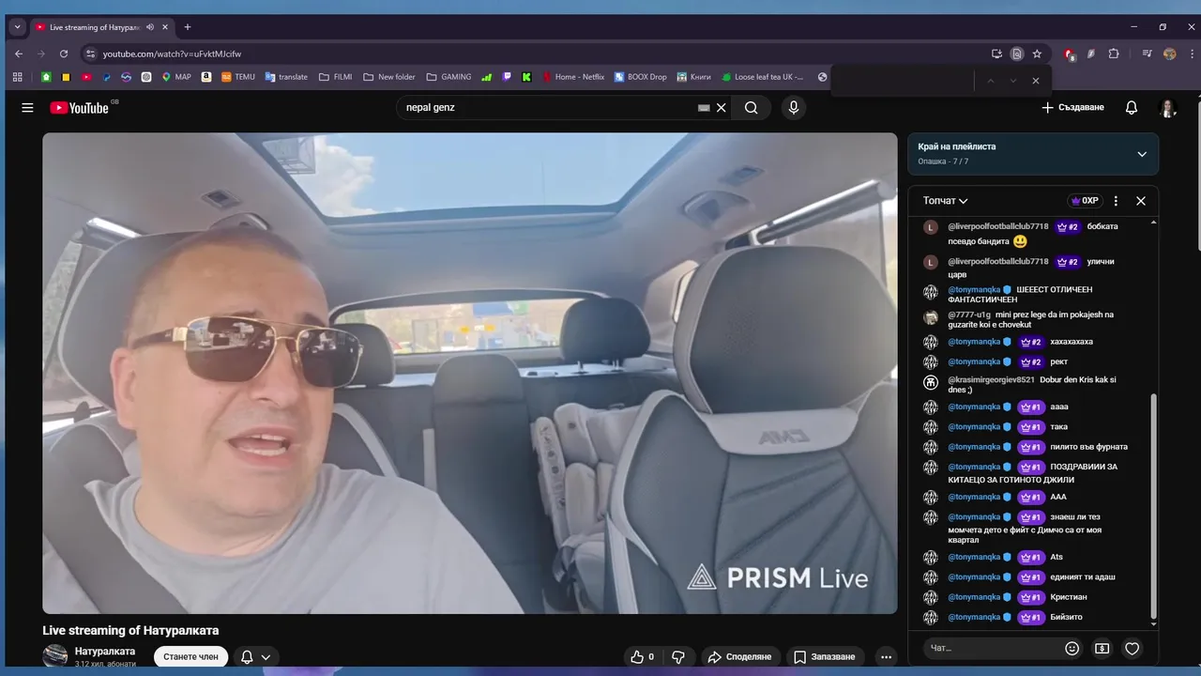Image resolution: width=1201 pixels, height=676 pixels.
Task: Click the Запазване save button
Action: point(825,656)
